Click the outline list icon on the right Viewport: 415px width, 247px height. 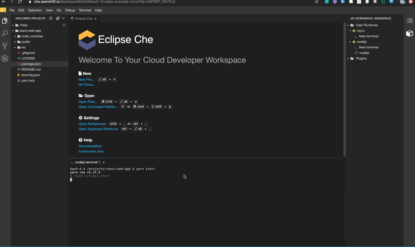(409, 20)
